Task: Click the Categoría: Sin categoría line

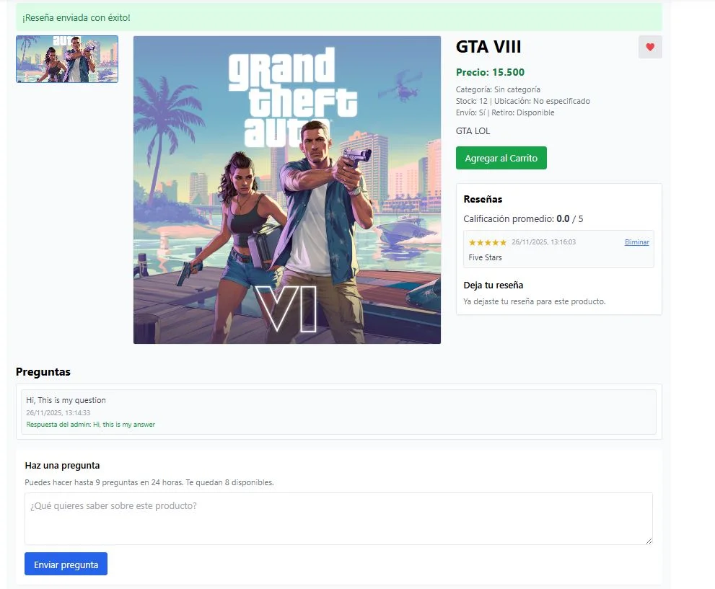Action: [x=498, y=89]
